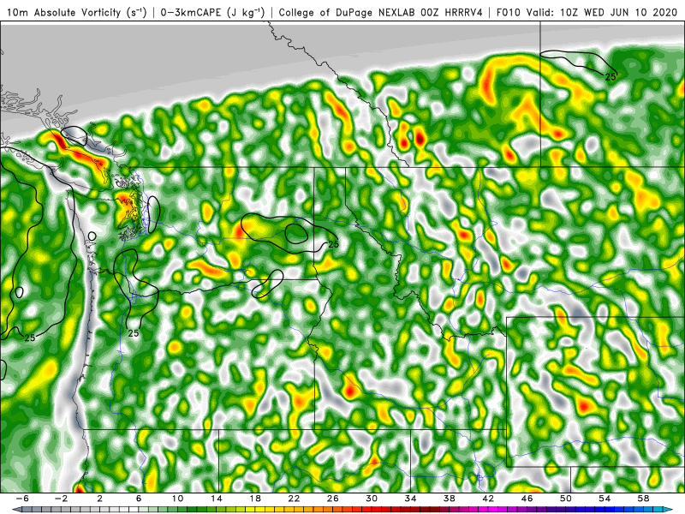The image size is (685, 514).
Task: Select the "38" colorbar tick label
Action: [x=450, y=499]
